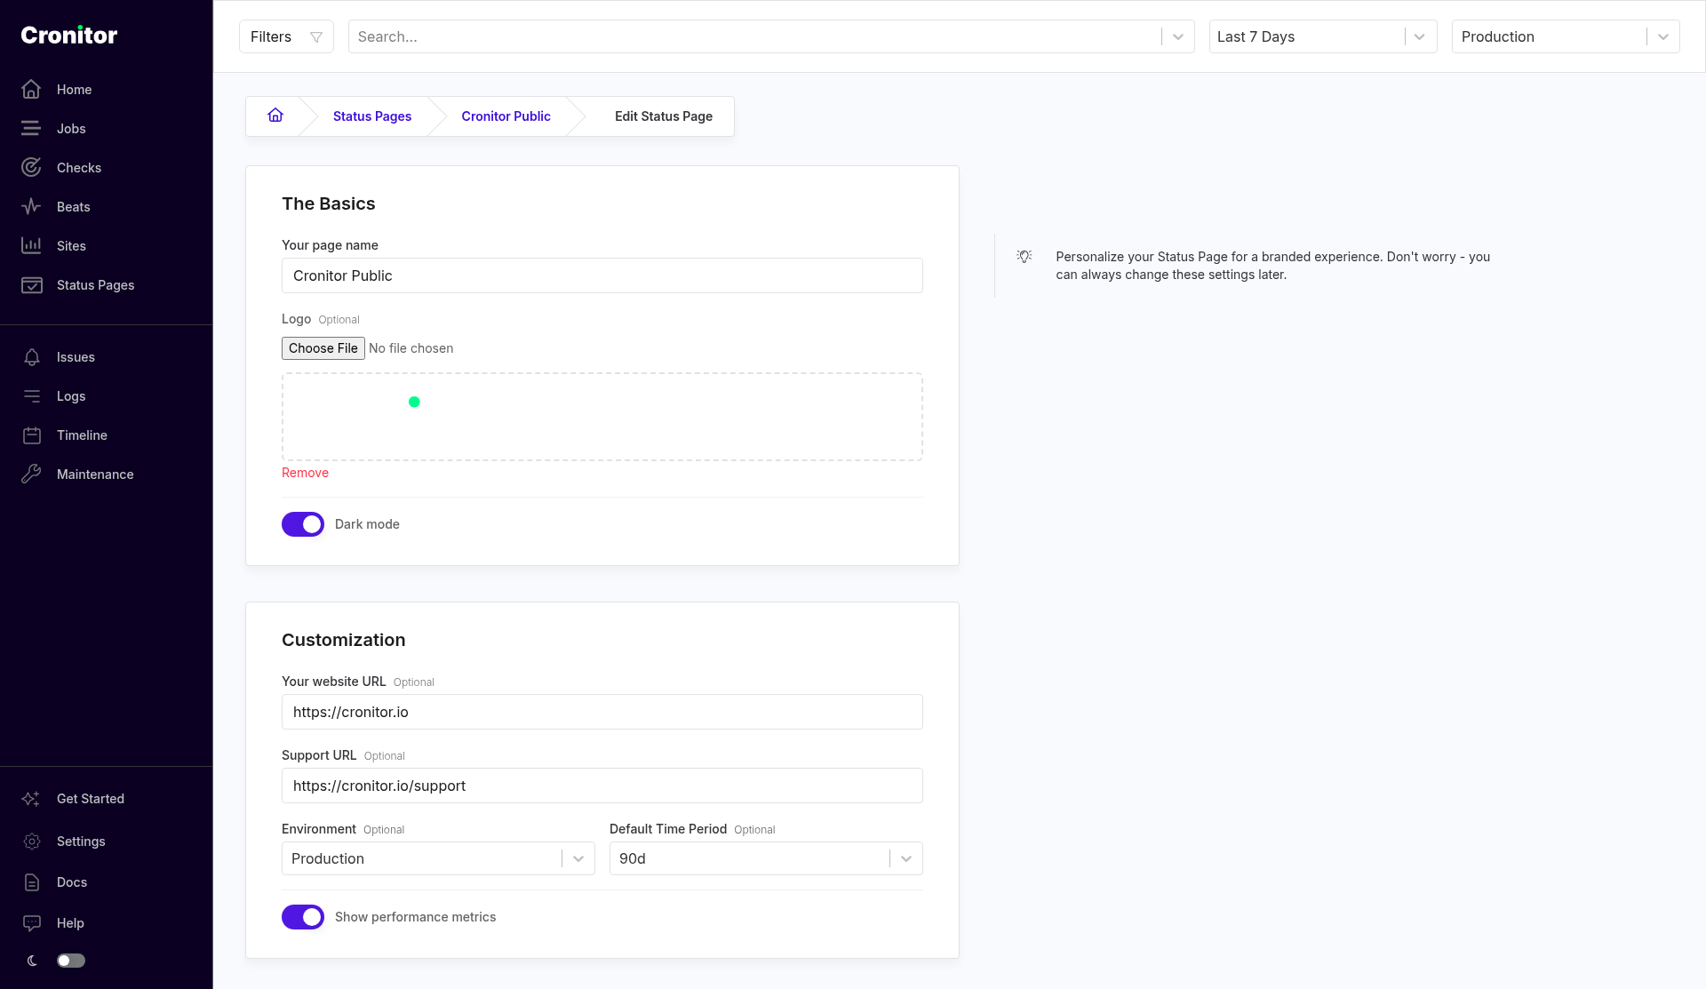Open Maintenance in the sidebar menu

(95, 475)
